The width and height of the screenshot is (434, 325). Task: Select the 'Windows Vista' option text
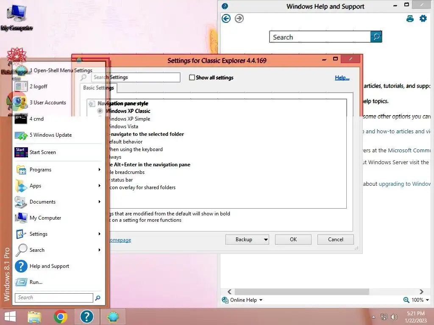[x=123, y=126]
